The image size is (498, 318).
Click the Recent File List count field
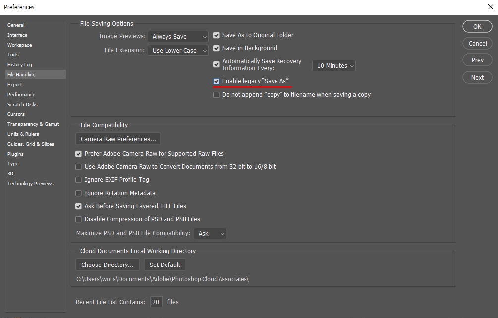156,302
